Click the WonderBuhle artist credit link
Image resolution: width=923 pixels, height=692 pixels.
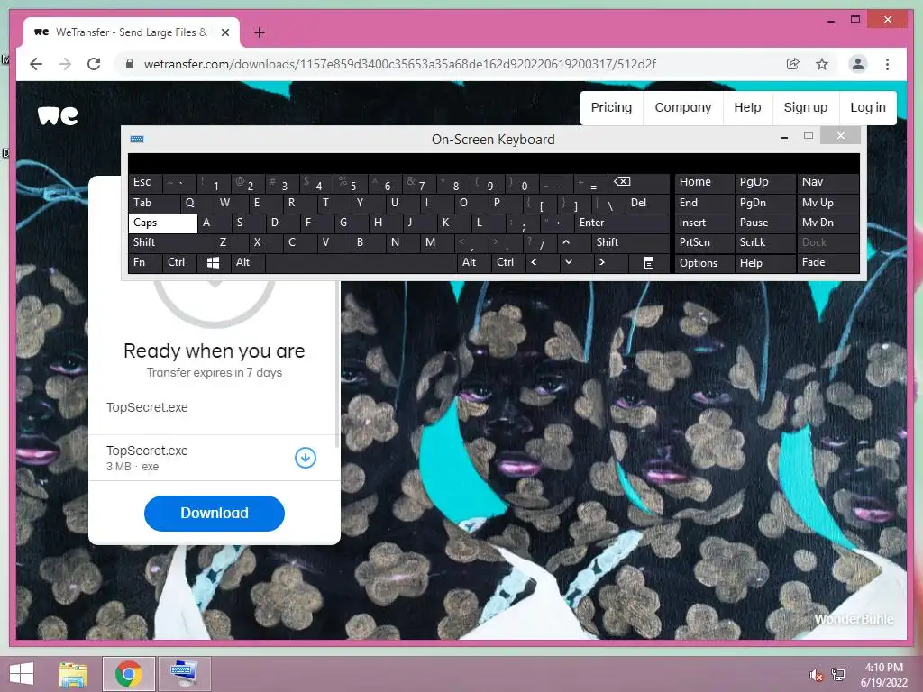854,619
